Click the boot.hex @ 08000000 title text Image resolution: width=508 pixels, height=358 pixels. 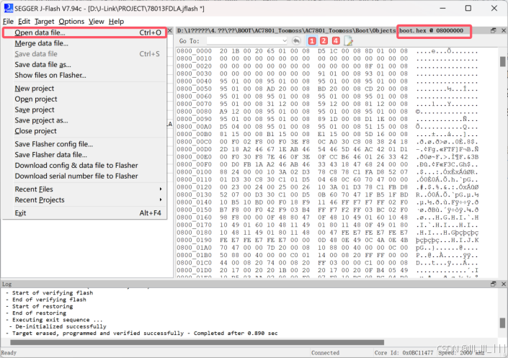click(x=431, y=30)
